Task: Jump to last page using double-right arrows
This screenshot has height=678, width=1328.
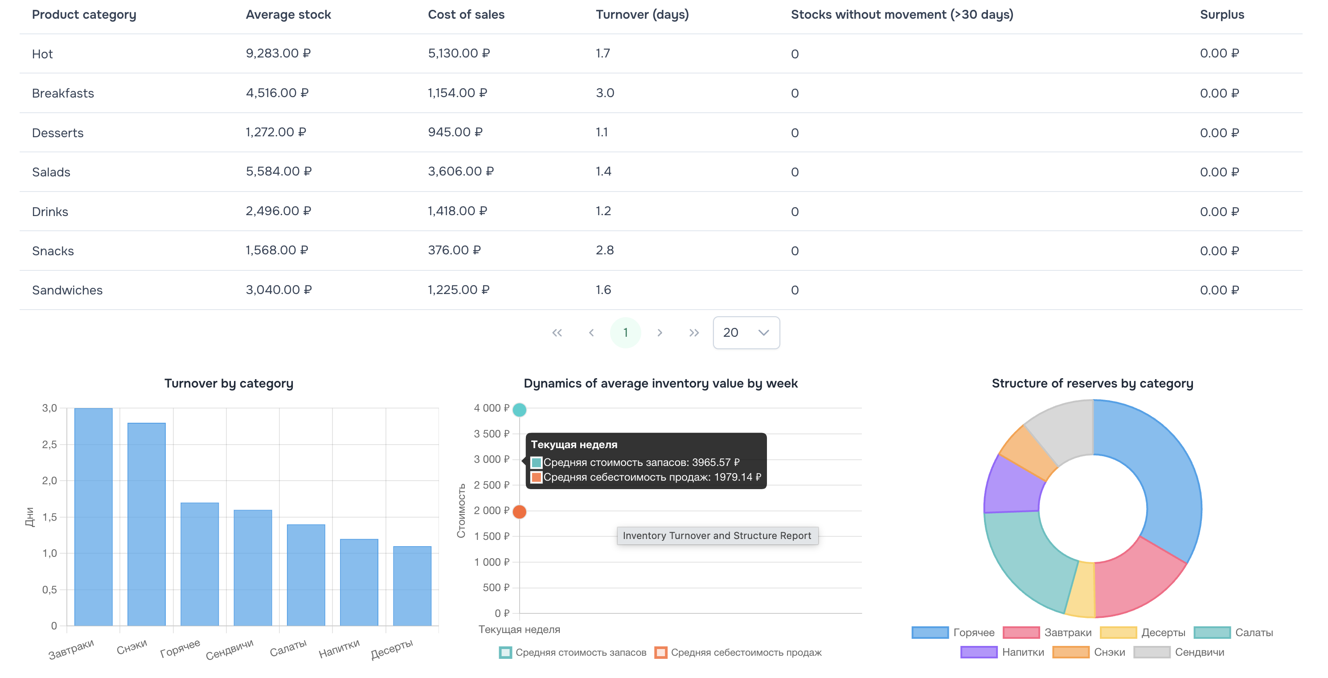Action: tap(694, 332)
